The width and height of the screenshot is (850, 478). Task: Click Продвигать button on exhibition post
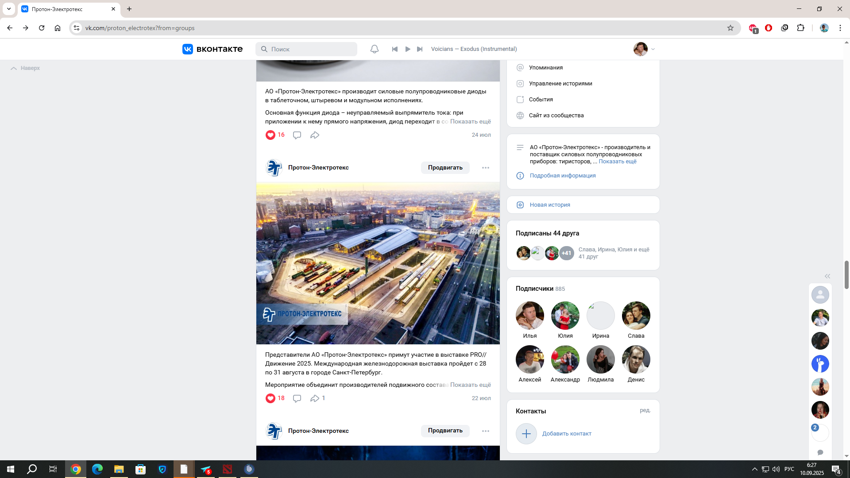click(x=445, y=168)
